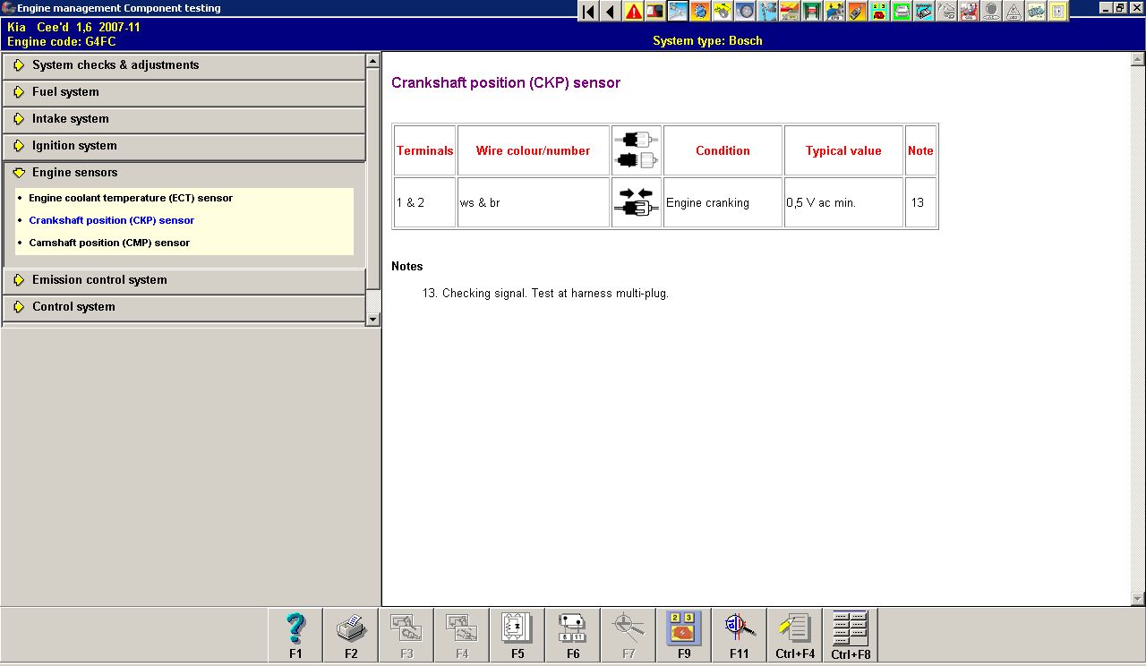1146x666 pixels.
Task: Open the Ctrl+F4 notes icon
Action: click(x=795, y=635)
